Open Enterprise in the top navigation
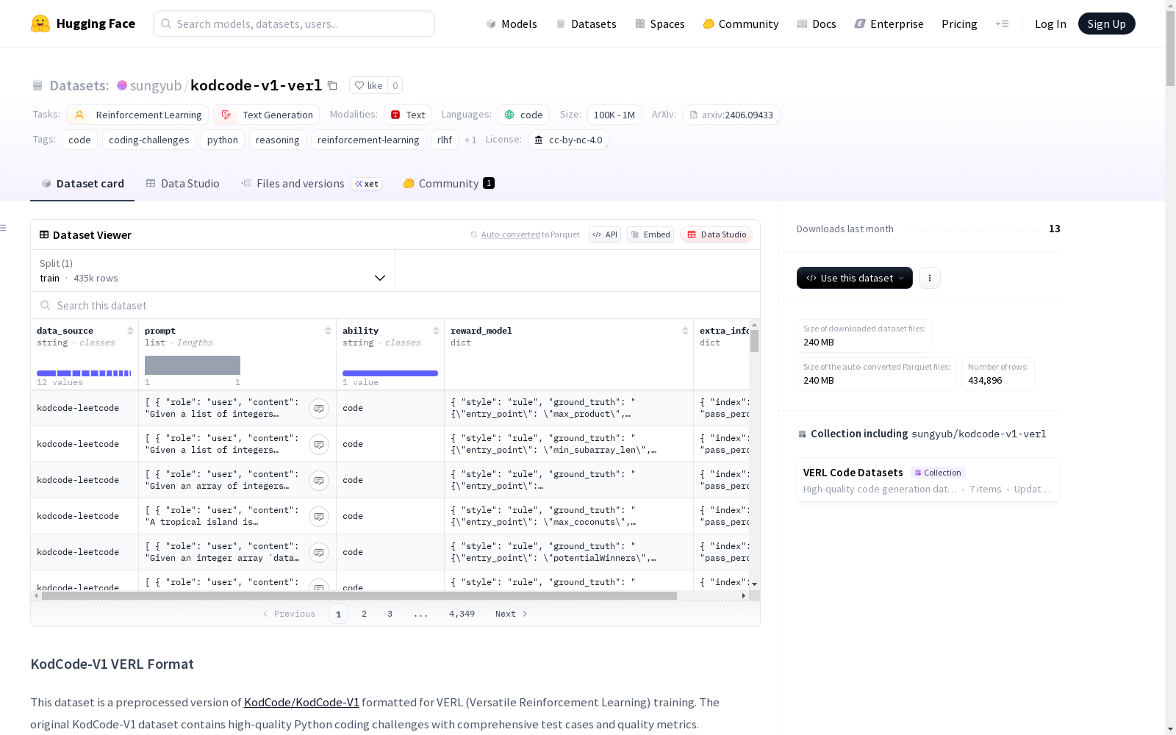Viewport: 1176px width, 735px height. pos(889,24)
